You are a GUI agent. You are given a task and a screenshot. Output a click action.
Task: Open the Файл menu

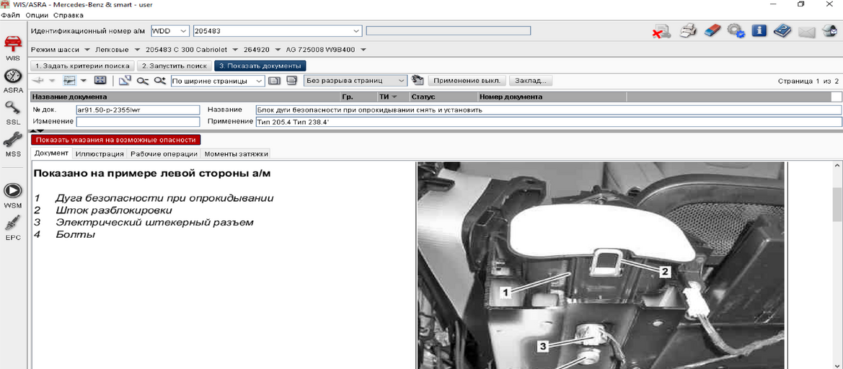coord(11,15)
